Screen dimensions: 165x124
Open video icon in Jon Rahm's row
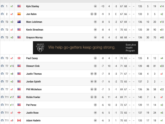pyautogui.click(x=92, y=14)
